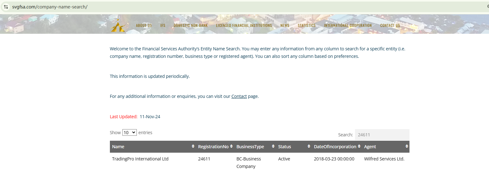Open Licensed Financial Institutions menu
Screen dimensions: 489x172
pyautogui.click(x=244, y=26)
